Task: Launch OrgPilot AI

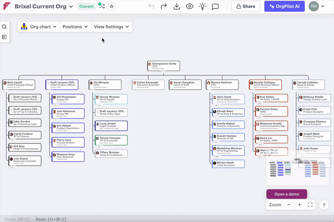Action: (x=284, y=7)
